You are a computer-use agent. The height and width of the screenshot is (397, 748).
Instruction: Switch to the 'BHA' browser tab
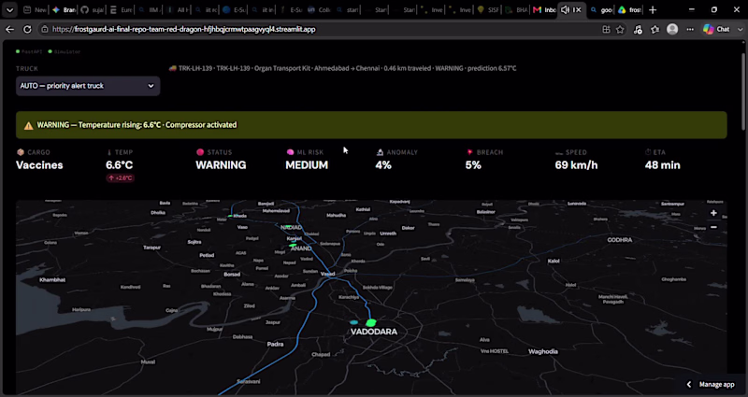(x=516, y=10)
